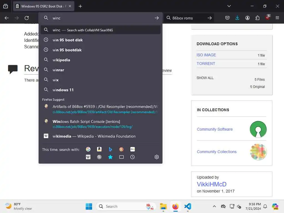Screen dimensions: 284x213
Task: Click the Firefox back arrow button
Action: click(x=7, y=18)
